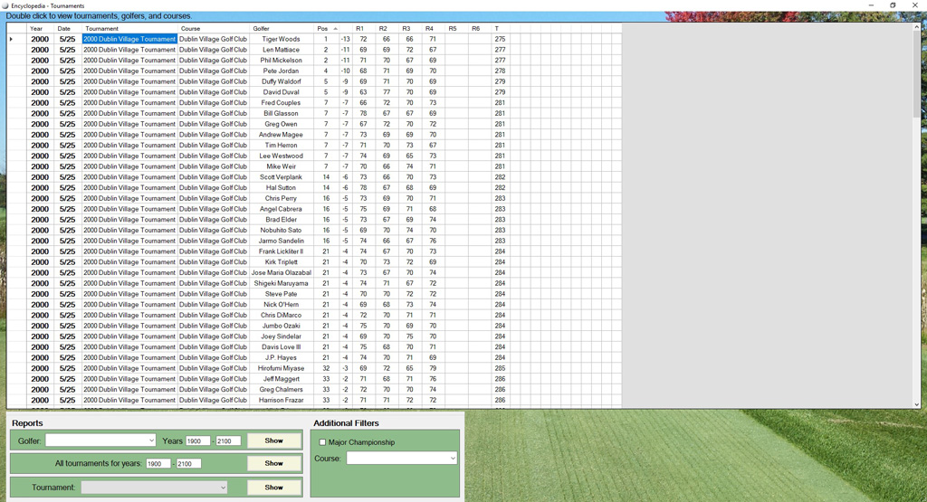The height and width of the screenshot is (502, 927).
Task: Click the table scrollbar's down arrow
Action: 916,404
